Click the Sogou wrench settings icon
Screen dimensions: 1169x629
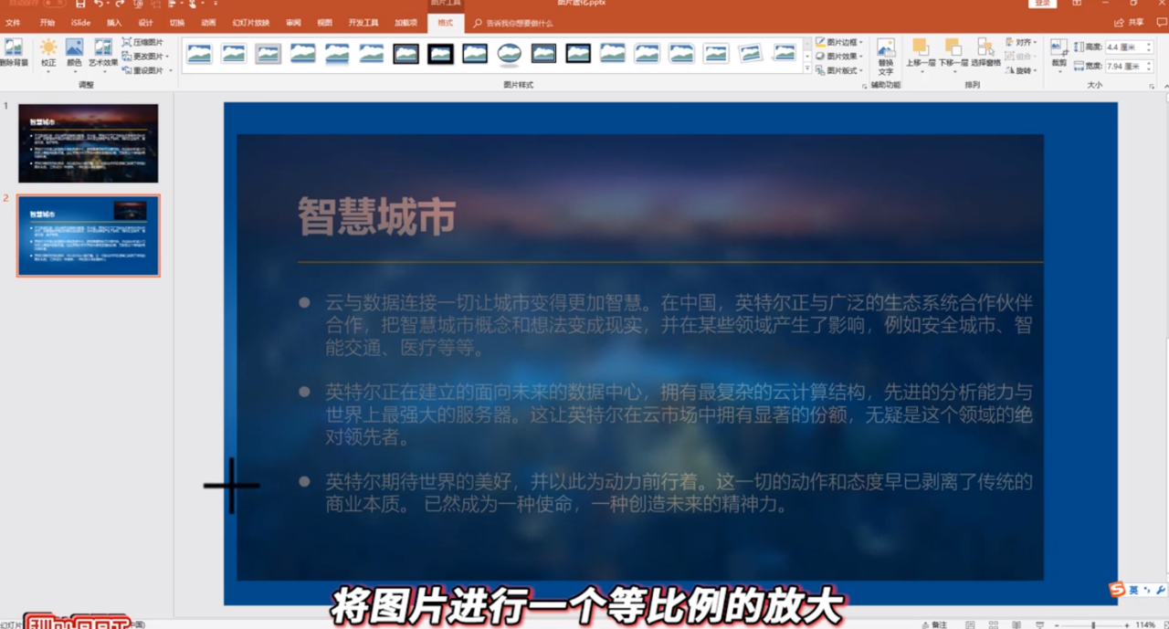pos(1161,590)
